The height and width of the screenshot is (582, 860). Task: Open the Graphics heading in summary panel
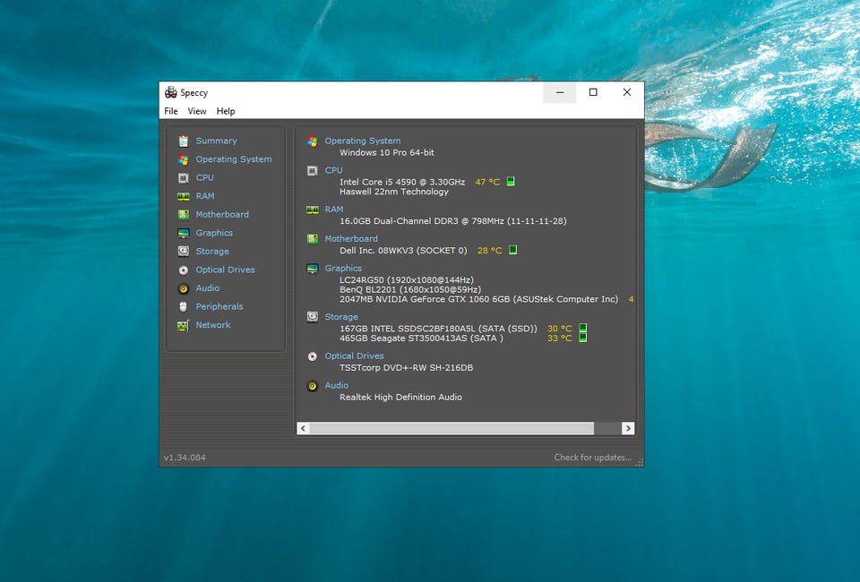pyautogui.click(x=343, y=269)
